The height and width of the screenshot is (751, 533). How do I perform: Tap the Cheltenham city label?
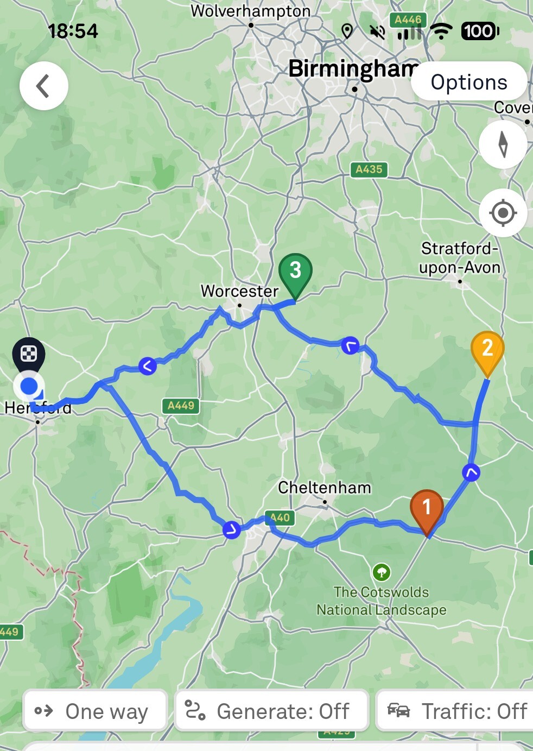click(325, 488)
